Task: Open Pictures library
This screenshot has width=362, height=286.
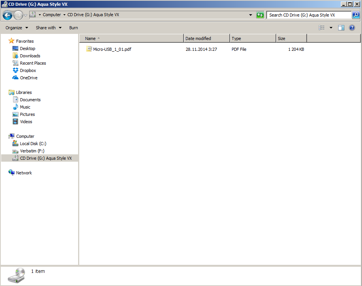Action: pyautogui.click(x=27, y=114)
